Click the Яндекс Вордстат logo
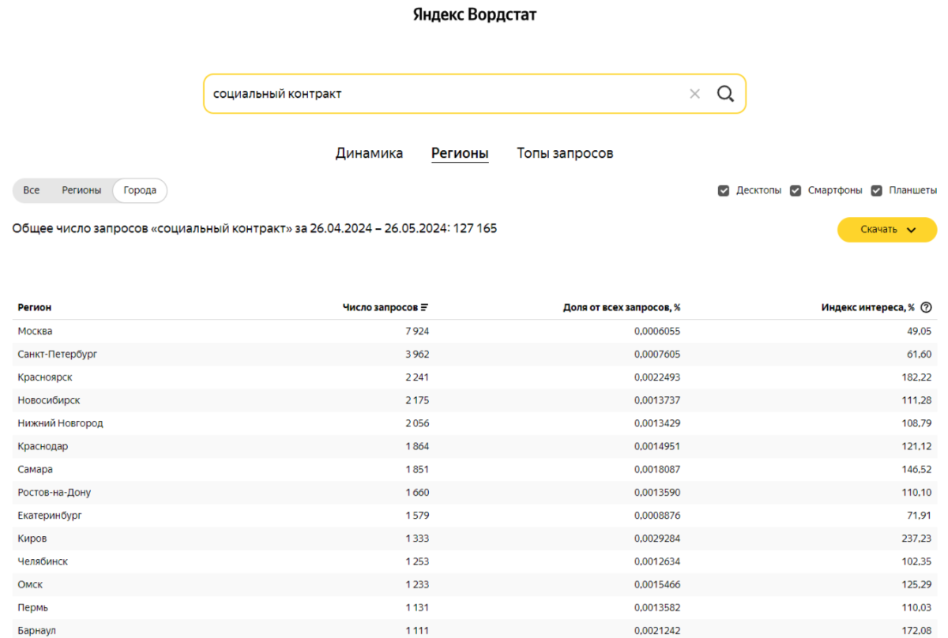 475,15
